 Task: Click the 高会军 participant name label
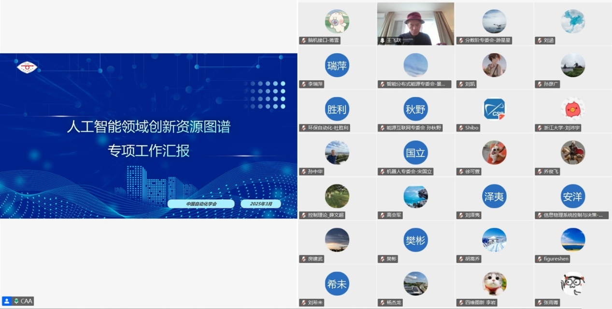click(x=394, y=215)
